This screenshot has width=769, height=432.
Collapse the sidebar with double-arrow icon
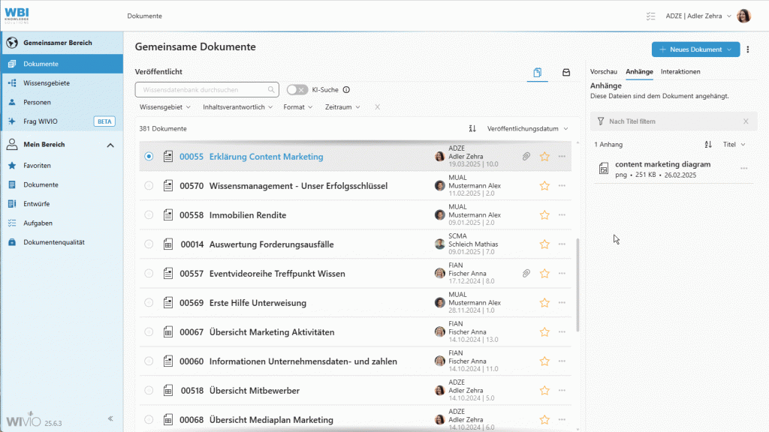(x=110, y=418)
